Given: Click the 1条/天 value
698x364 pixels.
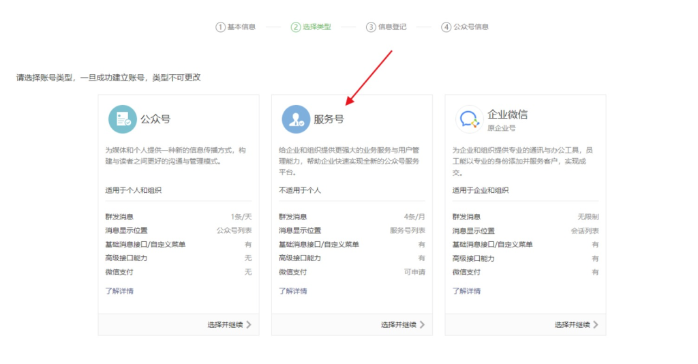Looking at the screenshot, I should [241, 217].
